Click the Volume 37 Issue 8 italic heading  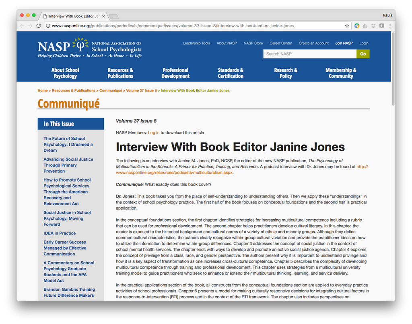[x=136, y=121]
